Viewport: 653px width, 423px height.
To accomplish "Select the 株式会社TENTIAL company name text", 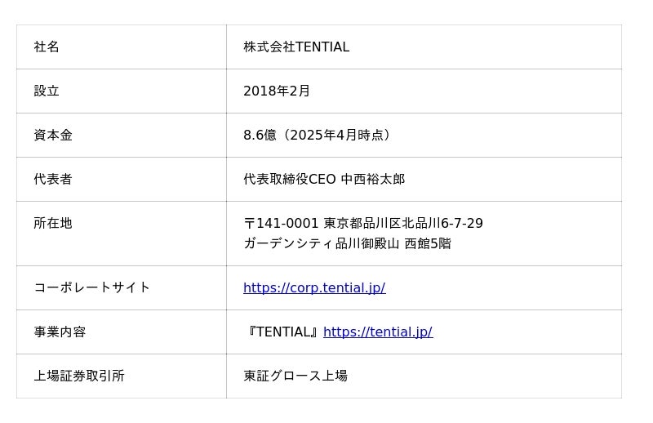I will (x=296, y=47).
